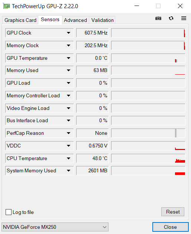
Task: Click the GPU-Z app icon in title bar
Action: tap(6, 6)
